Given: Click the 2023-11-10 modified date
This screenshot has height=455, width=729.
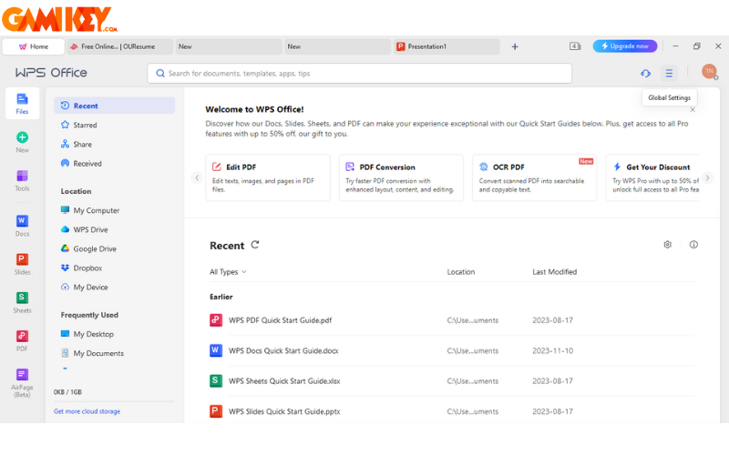Looking at the screenshot, I should [553, 350].
